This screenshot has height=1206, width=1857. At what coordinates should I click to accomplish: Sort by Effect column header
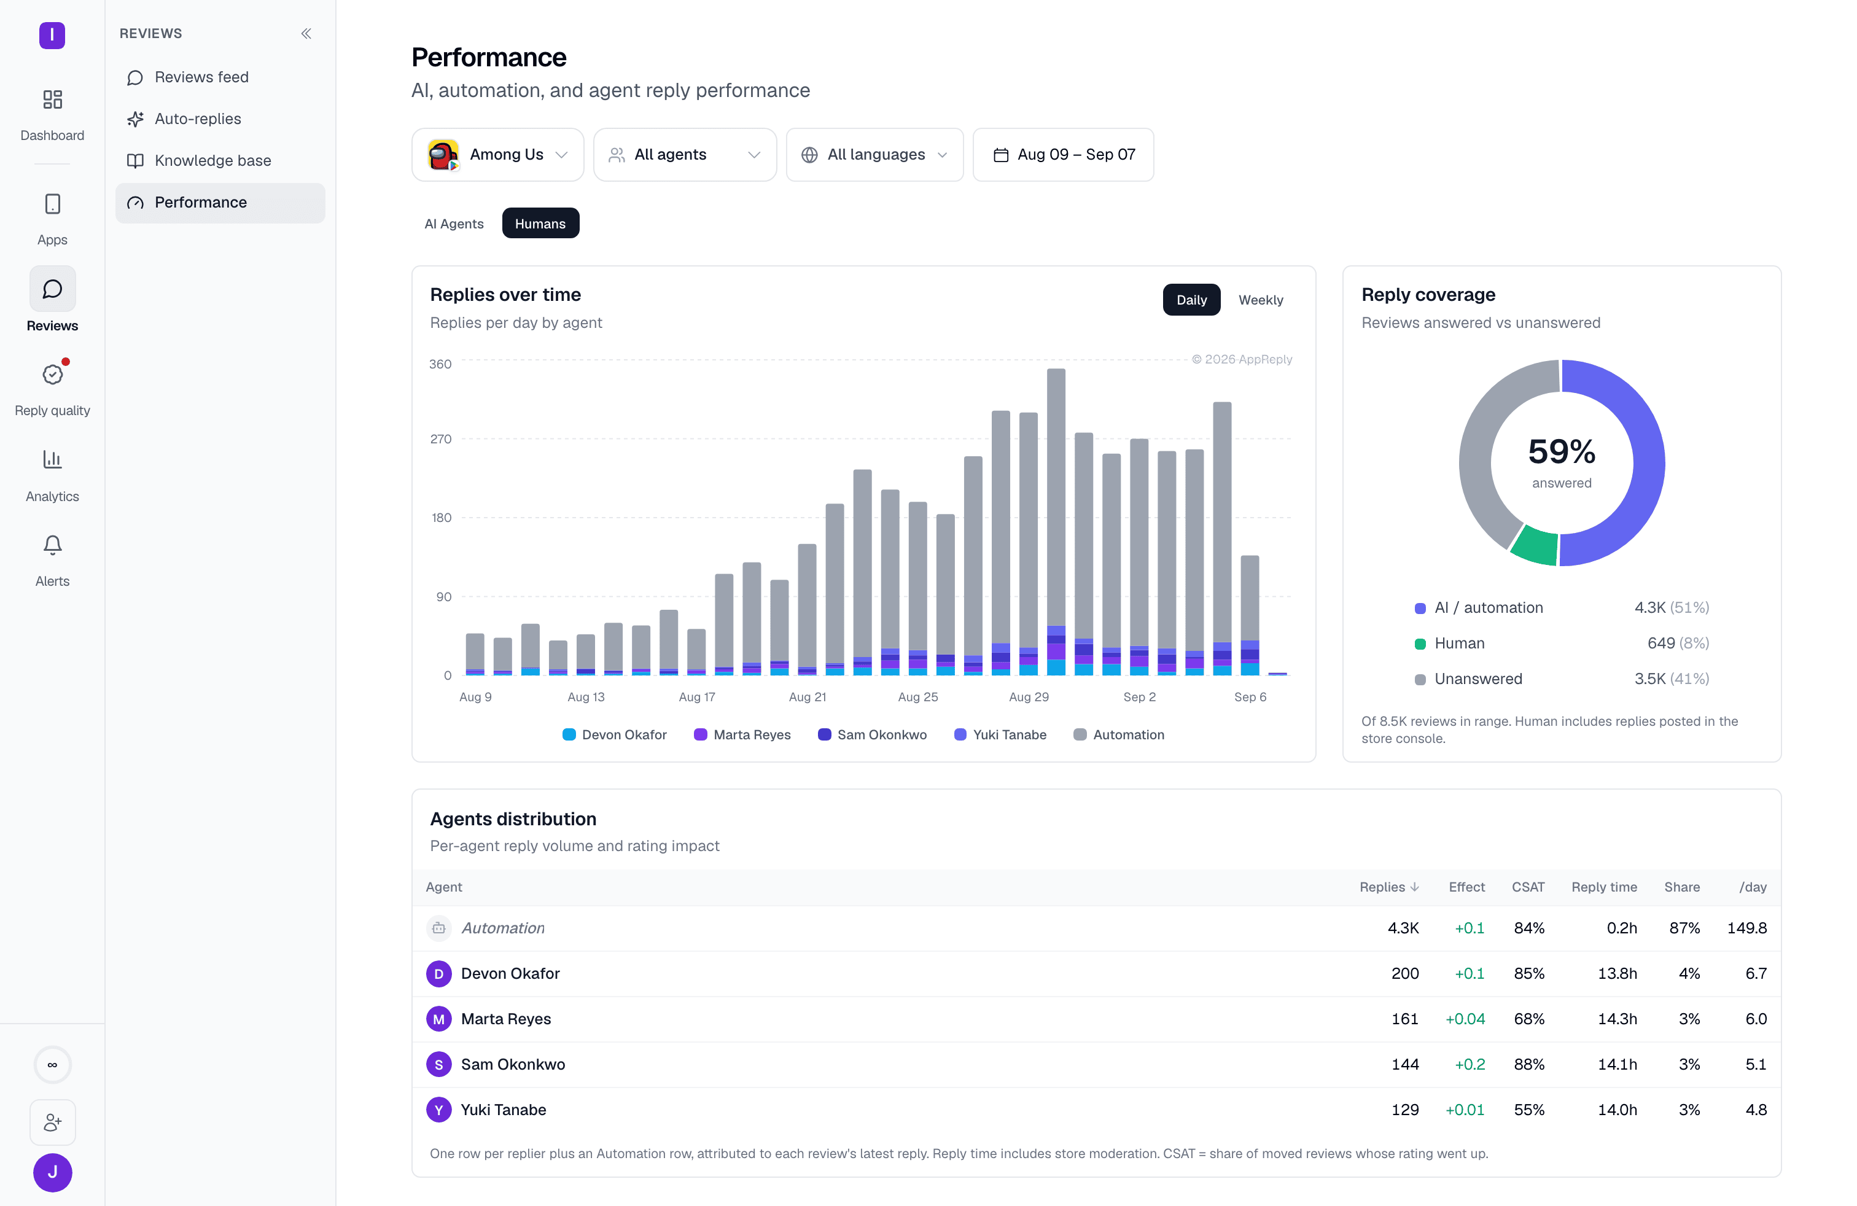point(1466,887)
